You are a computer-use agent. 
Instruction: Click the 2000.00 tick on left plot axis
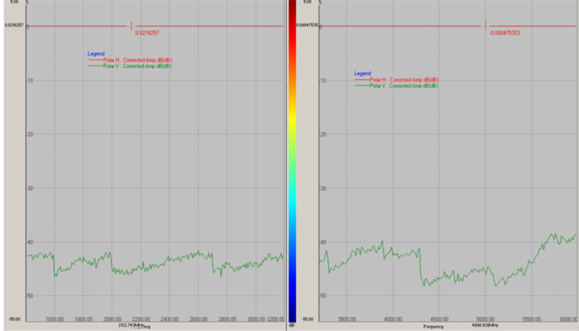tap(112, 320)
